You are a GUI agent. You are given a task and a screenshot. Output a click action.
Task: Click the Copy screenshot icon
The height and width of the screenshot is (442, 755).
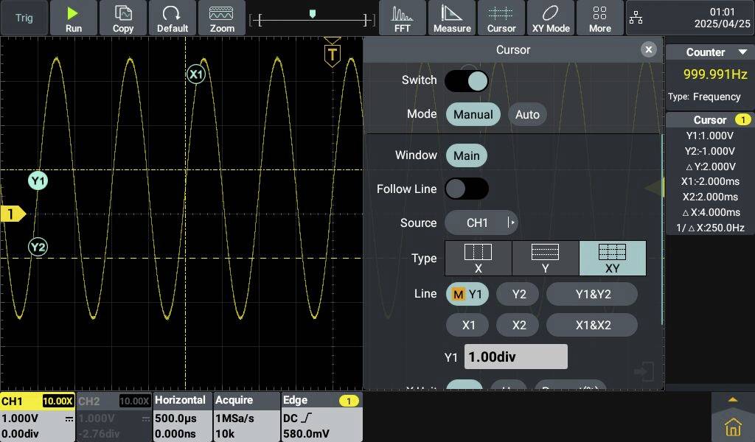tap(122, 16)
